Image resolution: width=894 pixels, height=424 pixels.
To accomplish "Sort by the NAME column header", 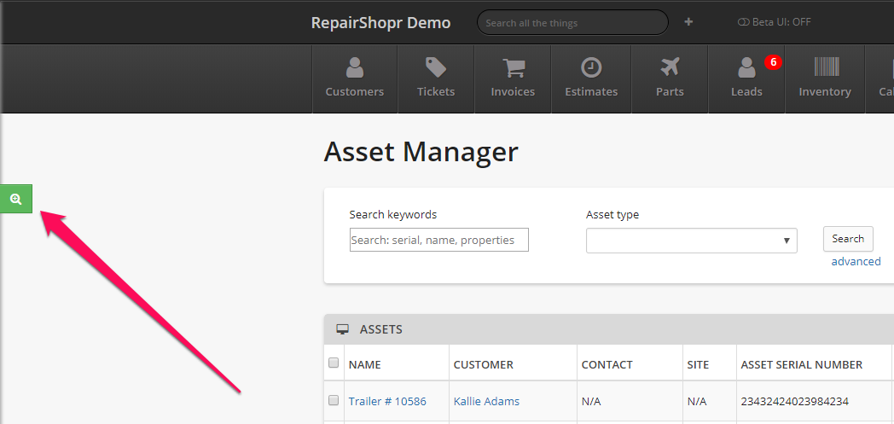I will 365,365.
